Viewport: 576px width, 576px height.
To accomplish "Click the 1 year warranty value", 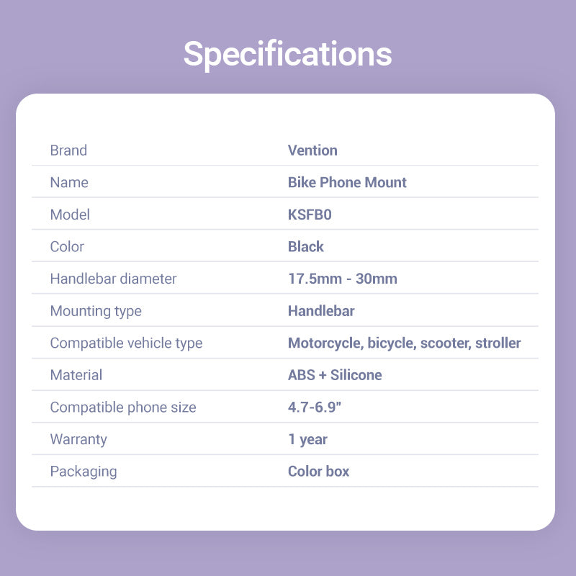I will tap(307, 439).
